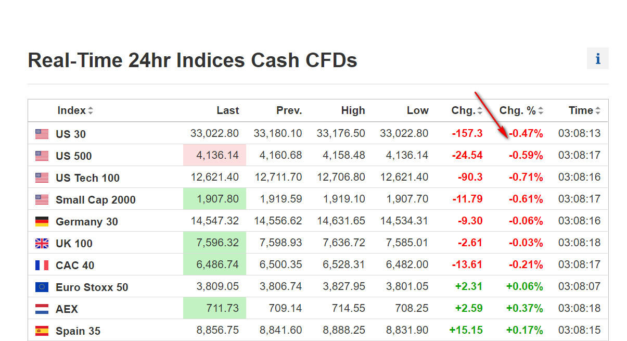Click the UK flag icon

point(42,244)
